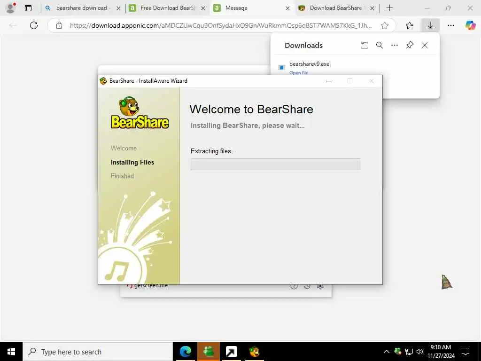Select the Installing Files step
Viewport: 481px width, 361px height.
pos(132,162)
